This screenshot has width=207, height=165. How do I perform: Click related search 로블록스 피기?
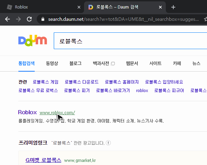pos(77,91)
